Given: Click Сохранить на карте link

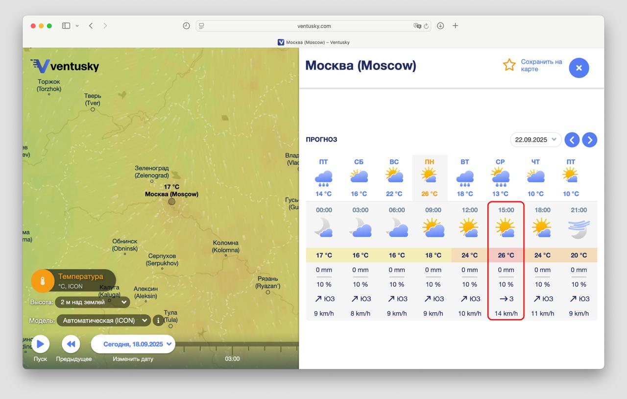Looking at the screenshot, I should tap(541, 65).
